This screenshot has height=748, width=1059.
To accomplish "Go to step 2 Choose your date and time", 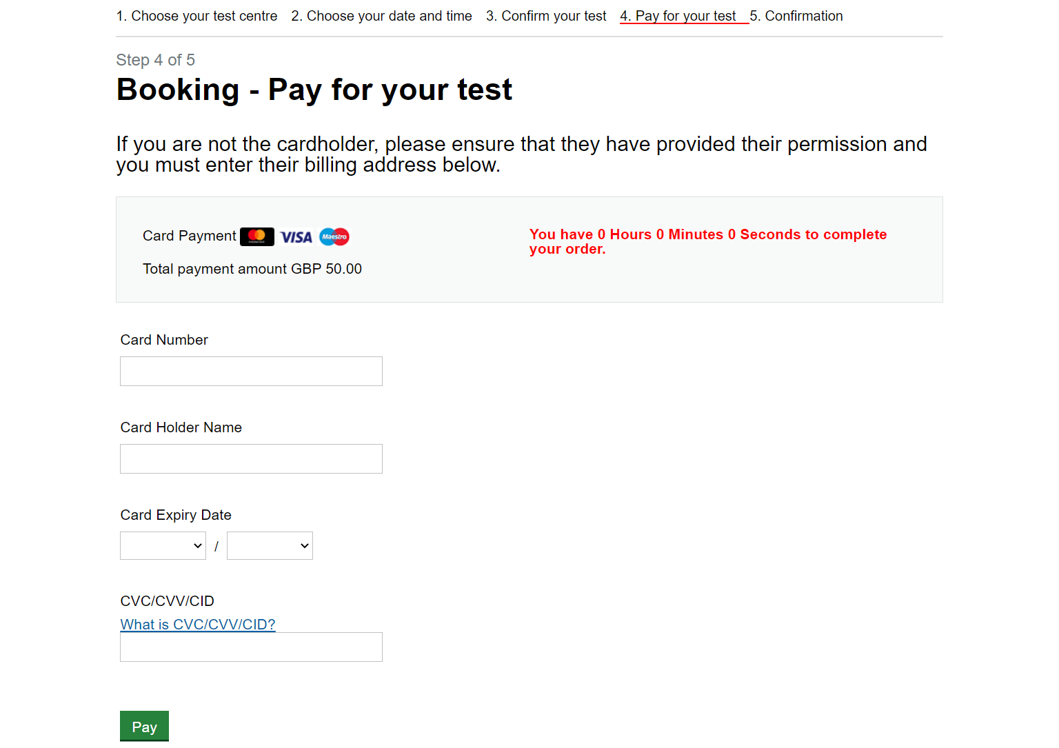I will pyautogui.click(x=381, y=16).
